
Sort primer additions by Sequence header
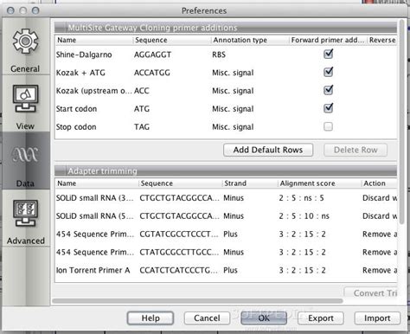(172, 40)
